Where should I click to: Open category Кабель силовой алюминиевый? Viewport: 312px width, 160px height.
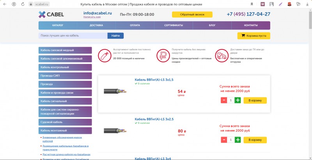pyautogui.click(x=65, y=59)
